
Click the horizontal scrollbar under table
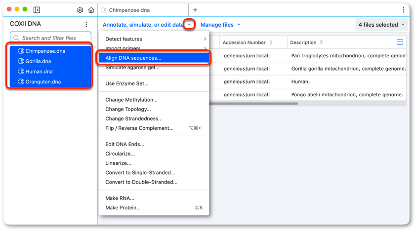[253, 104]
